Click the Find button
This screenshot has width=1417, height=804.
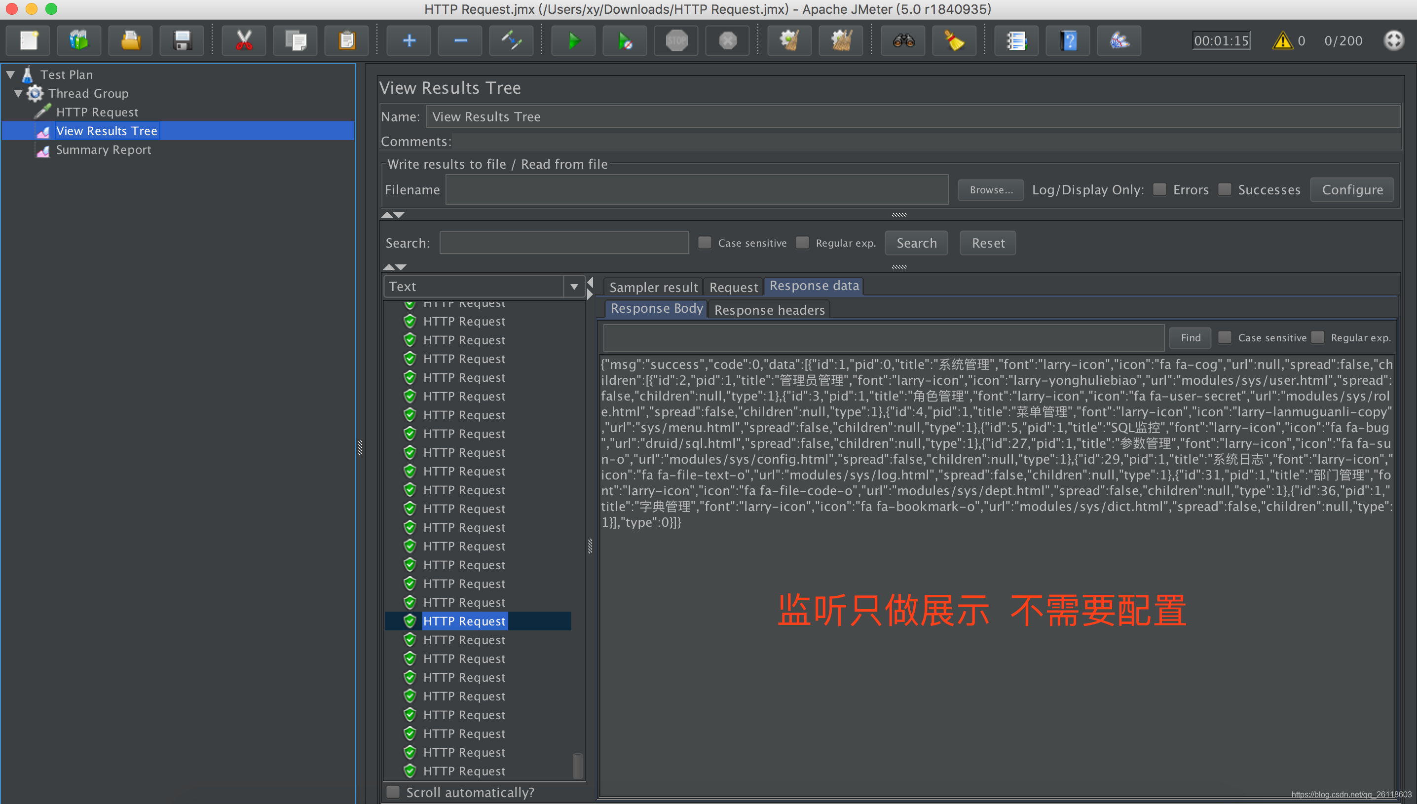(x=1190, y=337)
